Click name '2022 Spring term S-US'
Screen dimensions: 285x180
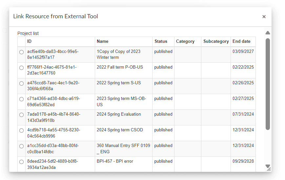click(x=119, y=83)
